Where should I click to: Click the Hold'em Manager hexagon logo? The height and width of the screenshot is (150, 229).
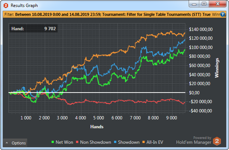217,141
